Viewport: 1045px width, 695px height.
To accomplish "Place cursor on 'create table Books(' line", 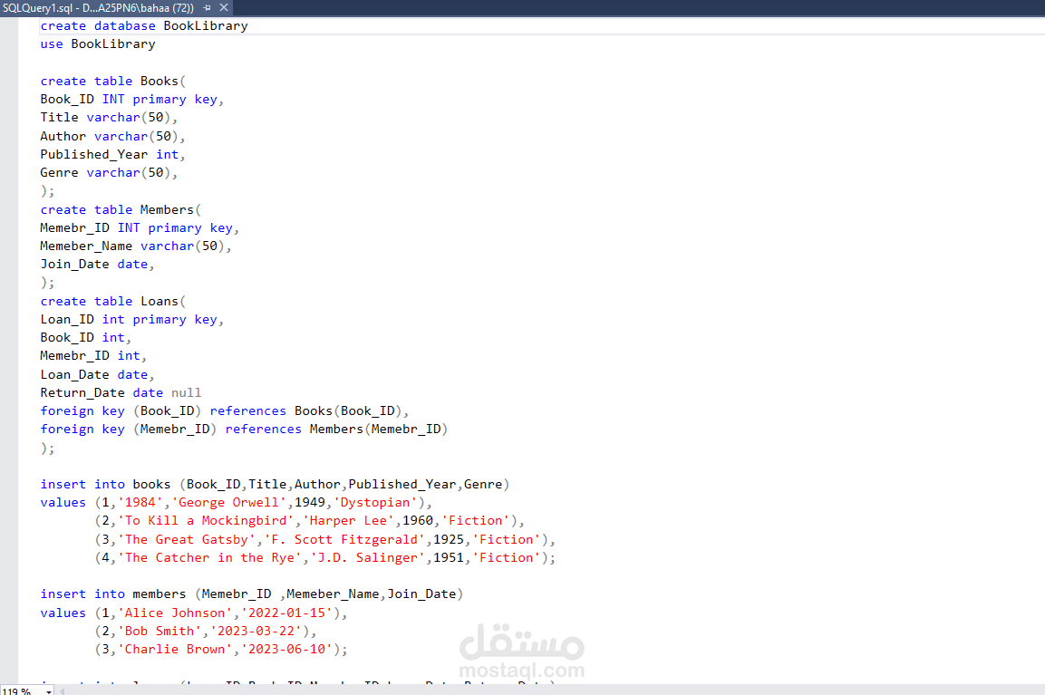I will tap(113, 82).
